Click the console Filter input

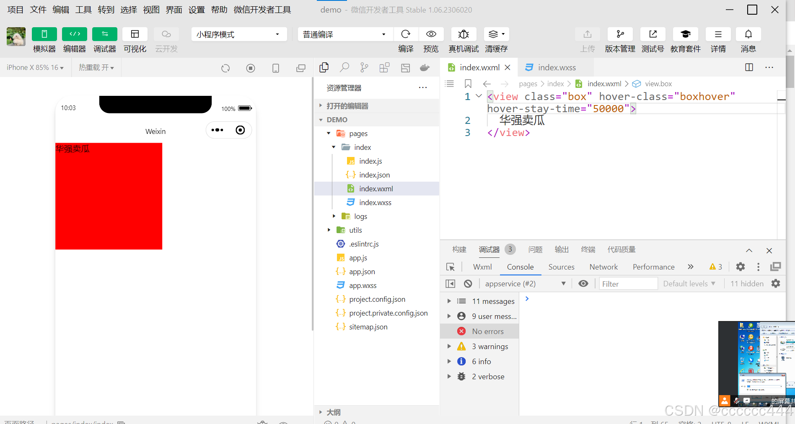pyautogui.click(x=628, y=284)
